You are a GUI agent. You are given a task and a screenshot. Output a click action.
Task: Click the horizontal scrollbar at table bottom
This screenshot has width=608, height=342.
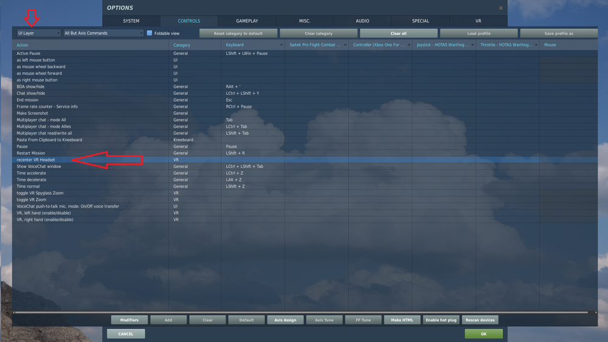302,312
